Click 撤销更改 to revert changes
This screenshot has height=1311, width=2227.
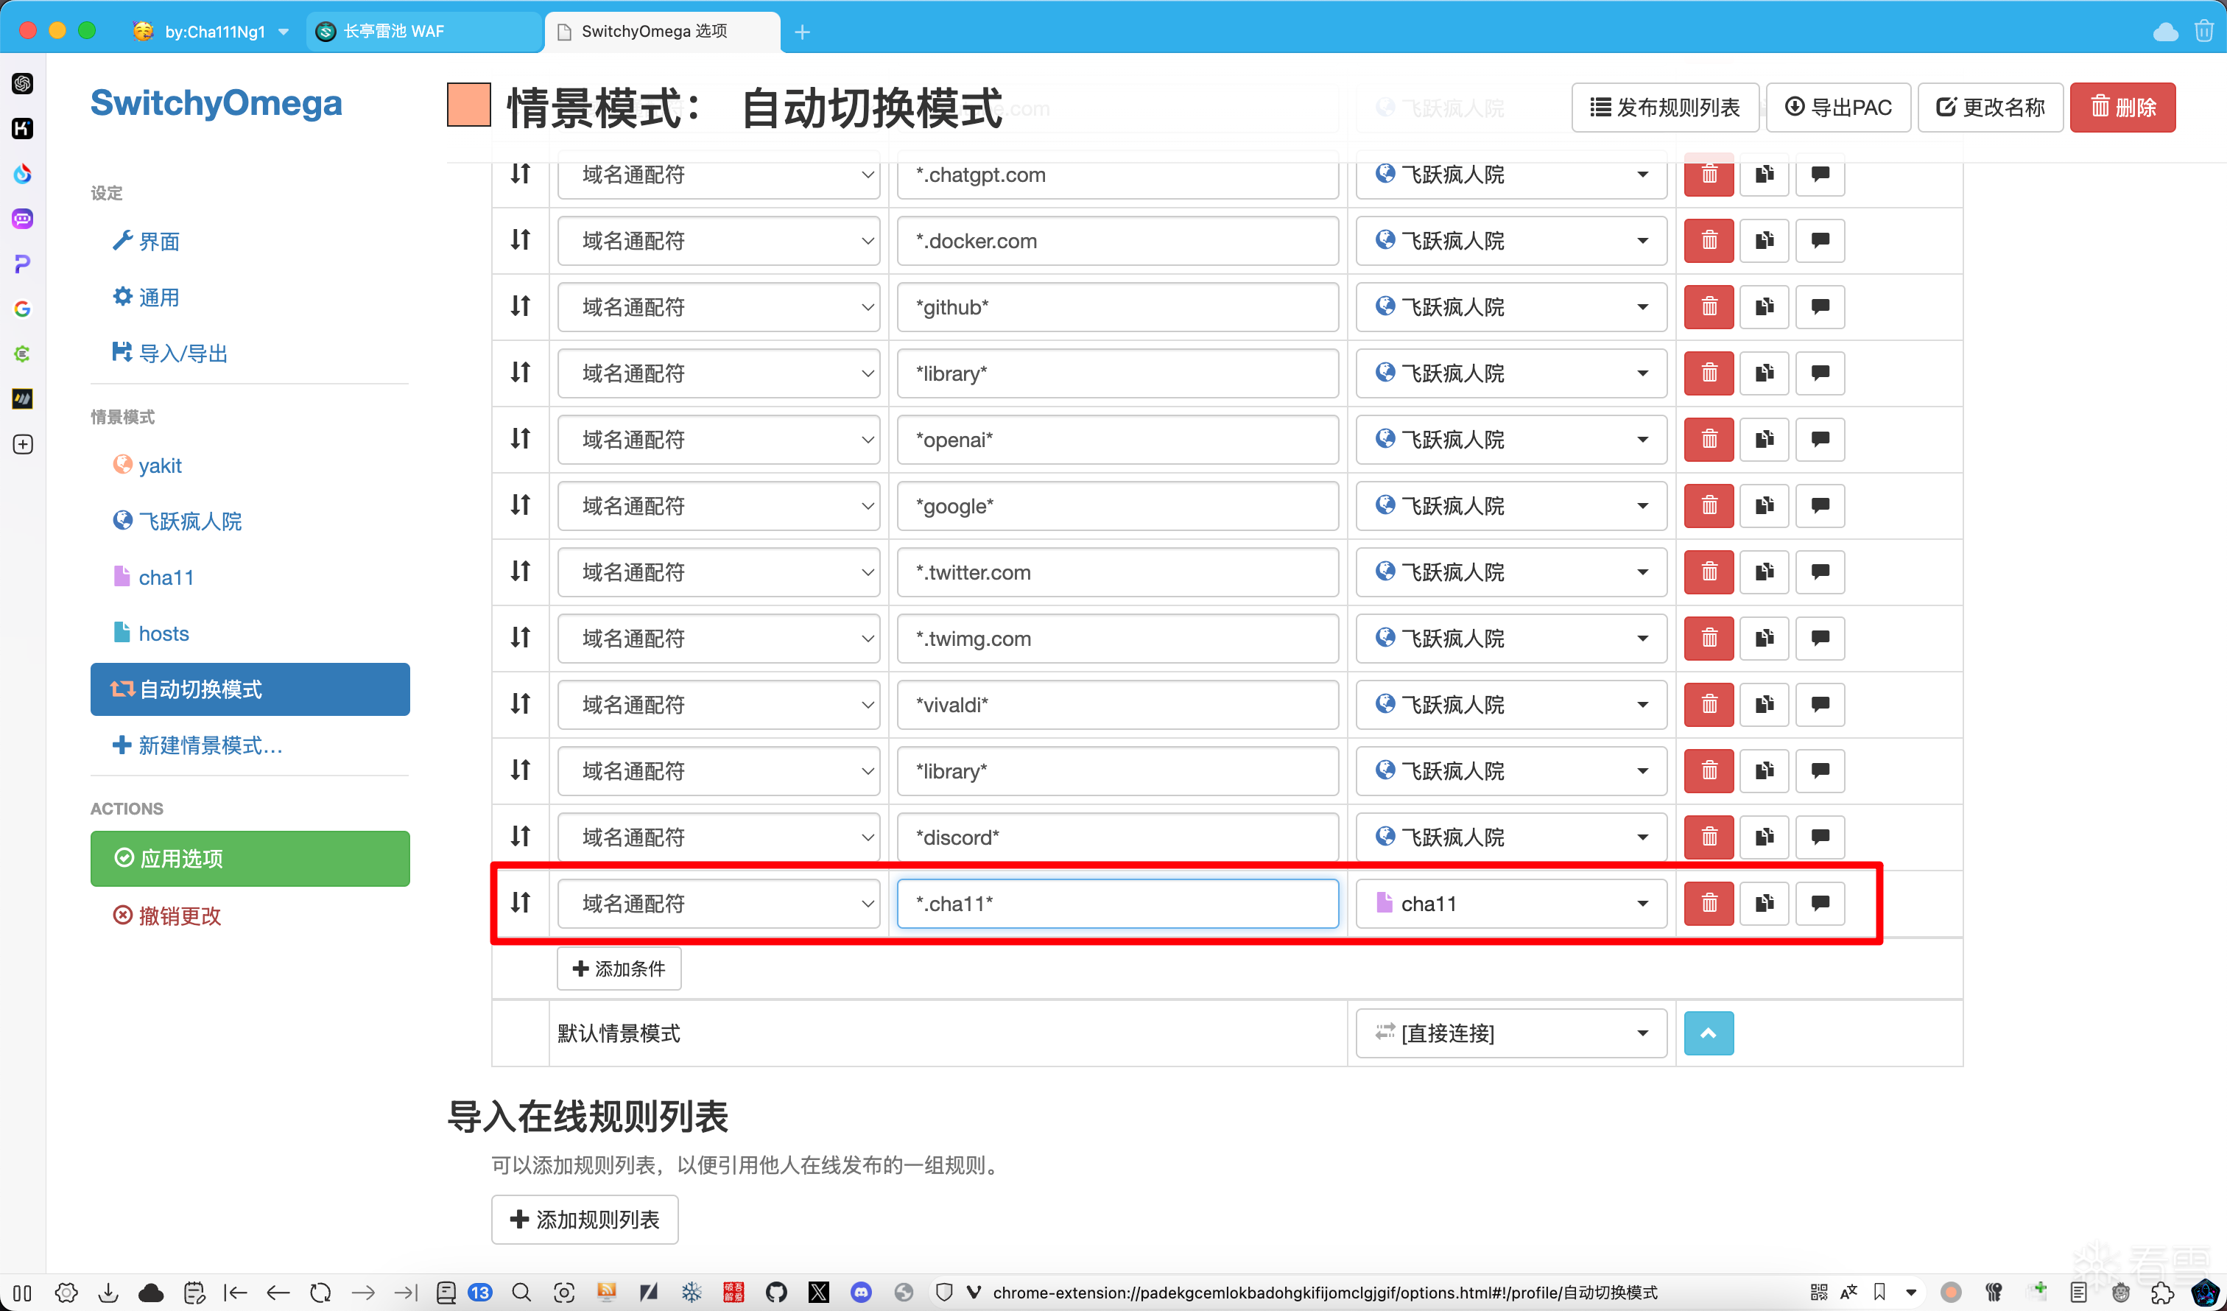[x=167, y=915]
